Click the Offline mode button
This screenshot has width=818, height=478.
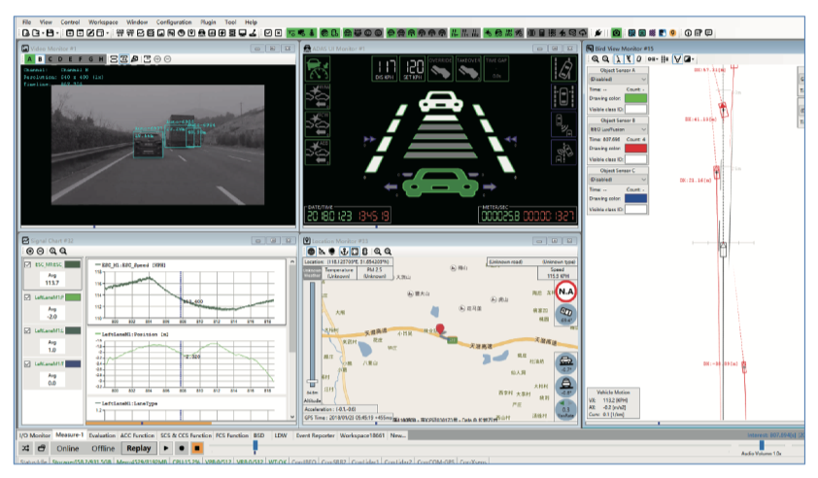[x=103, y=448]
